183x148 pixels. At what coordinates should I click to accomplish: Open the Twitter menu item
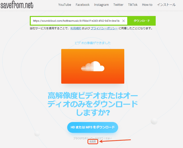(x=118, y=5)
